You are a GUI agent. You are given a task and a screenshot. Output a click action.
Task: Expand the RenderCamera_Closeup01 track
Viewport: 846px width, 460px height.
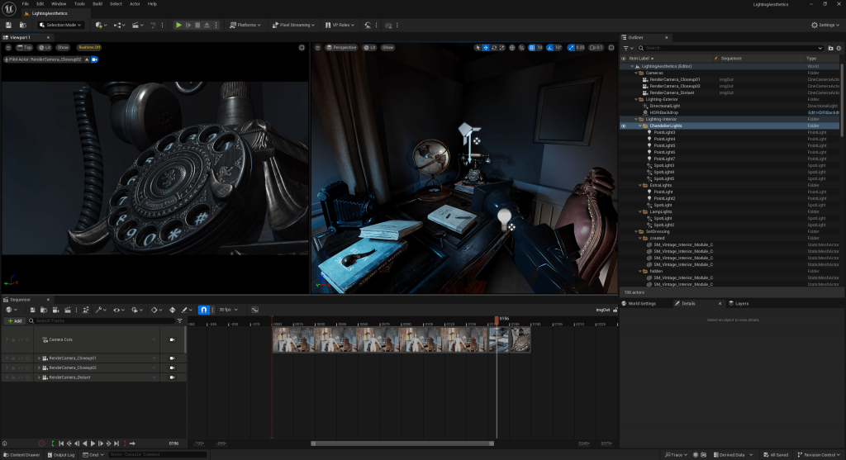[x=39, y=358]
